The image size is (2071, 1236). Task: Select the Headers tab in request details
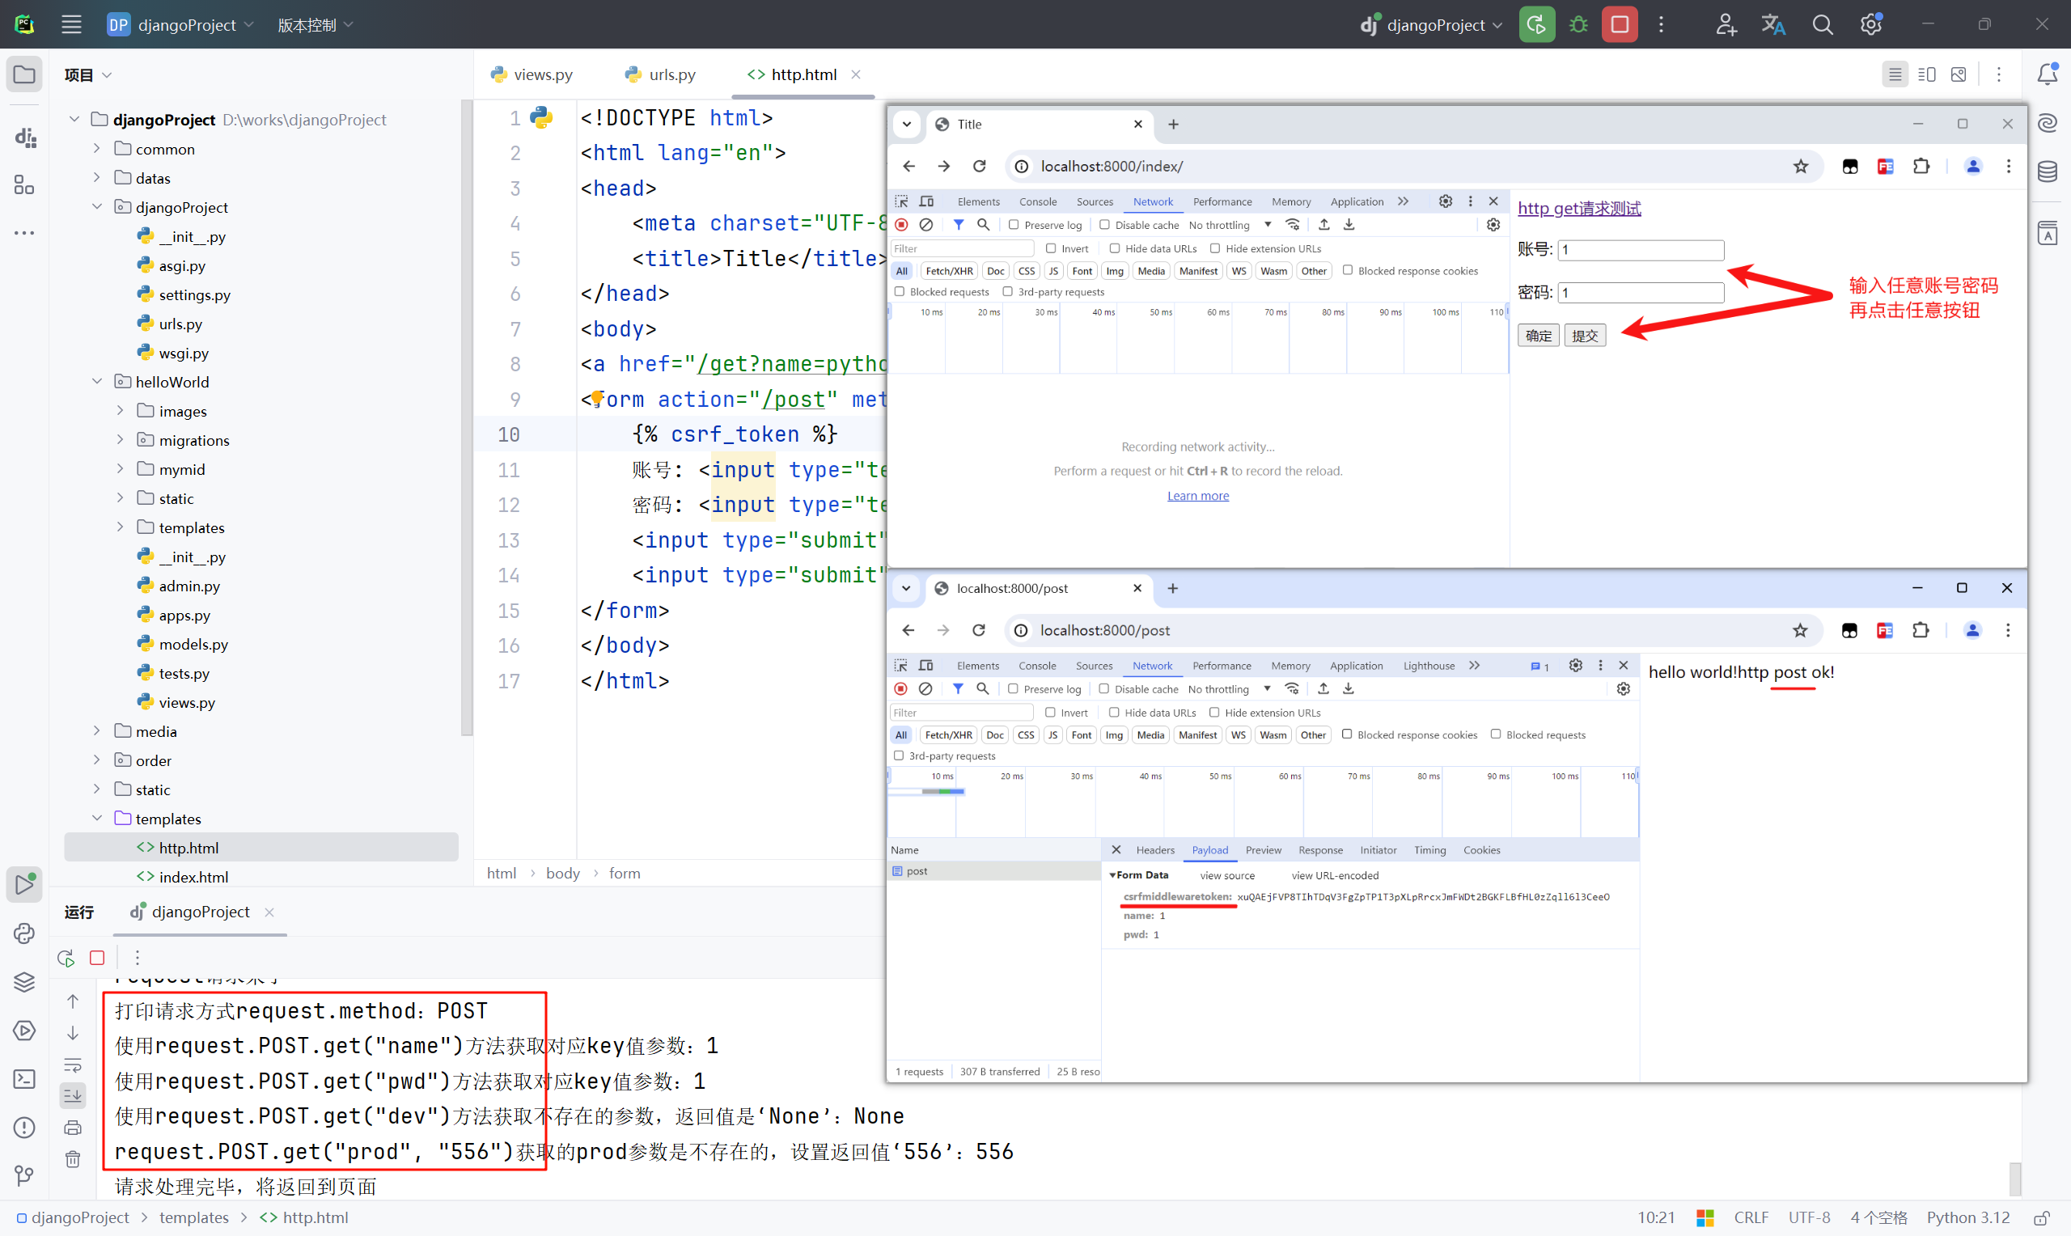(1155, 849)
